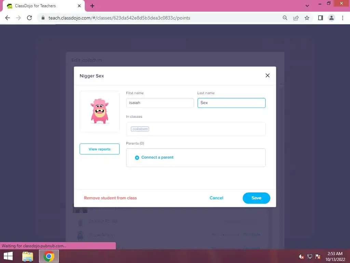
Task: Switch to ClassDojo for Teachers tab
Action: click(x=43, y=6)
